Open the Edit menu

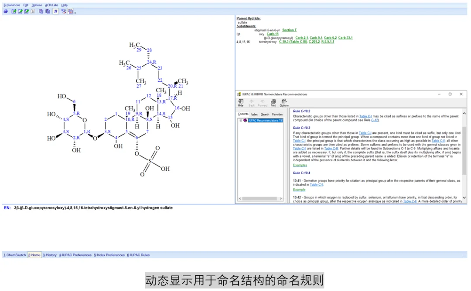coord(26,5)
